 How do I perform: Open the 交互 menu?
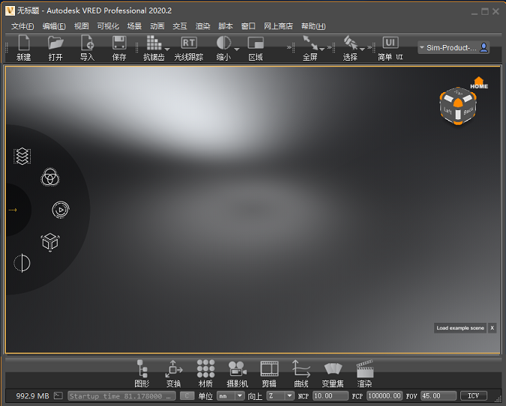coord(180,26)
